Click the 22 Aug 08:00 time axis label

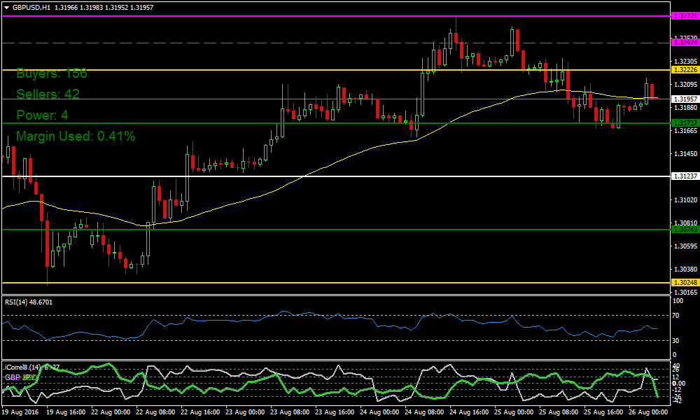[x=155, y=413]
